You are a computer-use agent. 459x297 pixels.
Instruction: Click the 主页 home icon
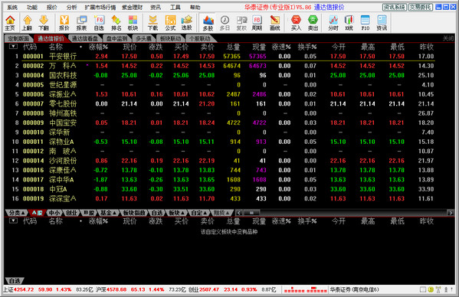[10, 23]
